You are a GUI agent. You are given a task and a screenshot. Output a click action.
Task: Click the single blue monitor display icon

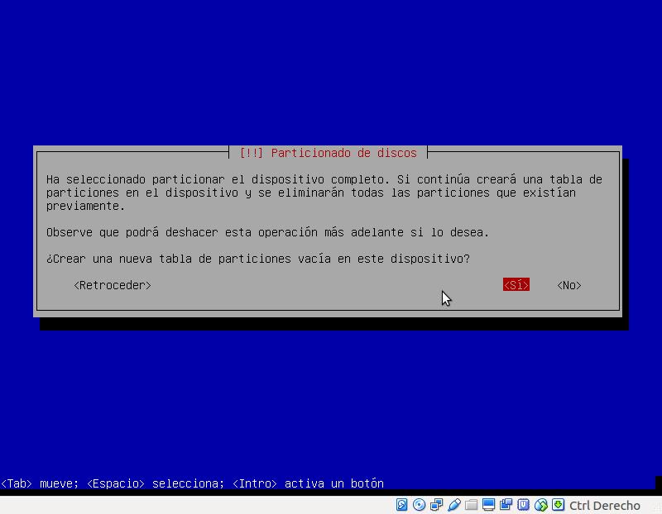point(488,505)
